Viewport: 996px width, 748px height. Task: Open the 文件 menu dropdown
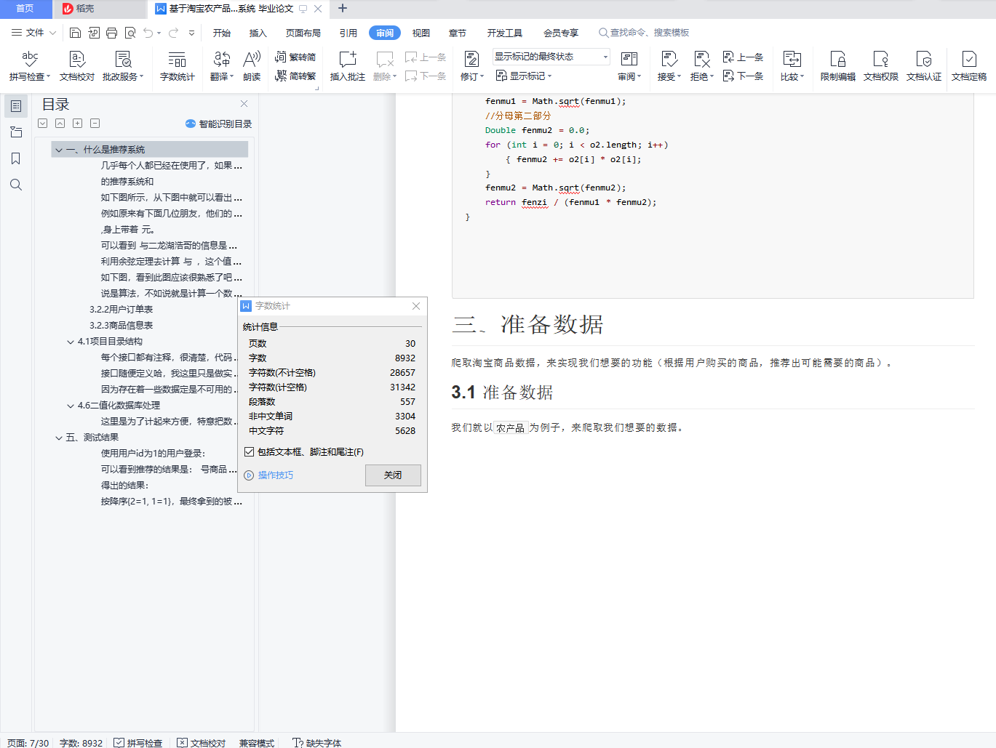[33, 33]
